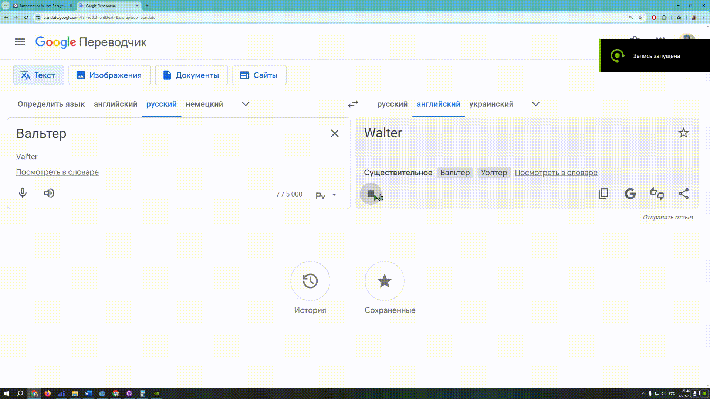Open keyboard input method dropdown arrow

pyautogui.click(x=334, y=195)
